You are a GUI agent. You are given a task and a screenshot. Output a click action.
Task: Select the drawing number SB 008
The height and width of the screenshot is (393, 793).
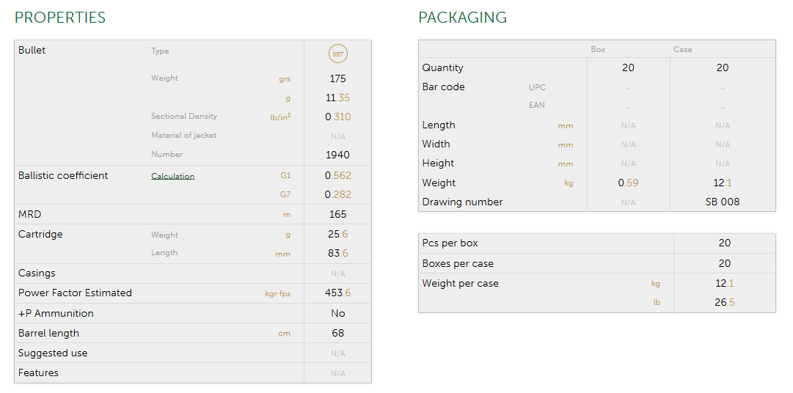(x=723, y=202)
